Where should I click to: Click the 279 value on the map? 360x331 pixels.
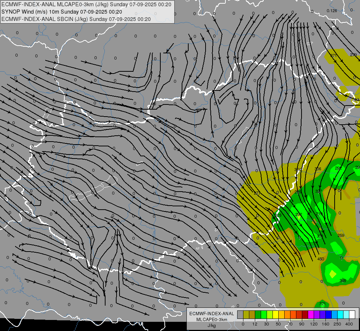(353, 55)
